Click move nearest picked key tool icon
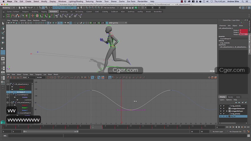 pyautogui.click(x=8, y=77)
